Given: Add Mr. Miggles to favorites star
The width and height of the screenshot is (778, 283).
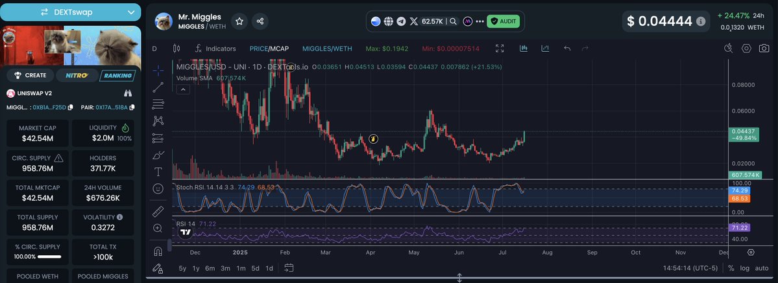Looking at the screenshot, I should (x=239, y=21).
